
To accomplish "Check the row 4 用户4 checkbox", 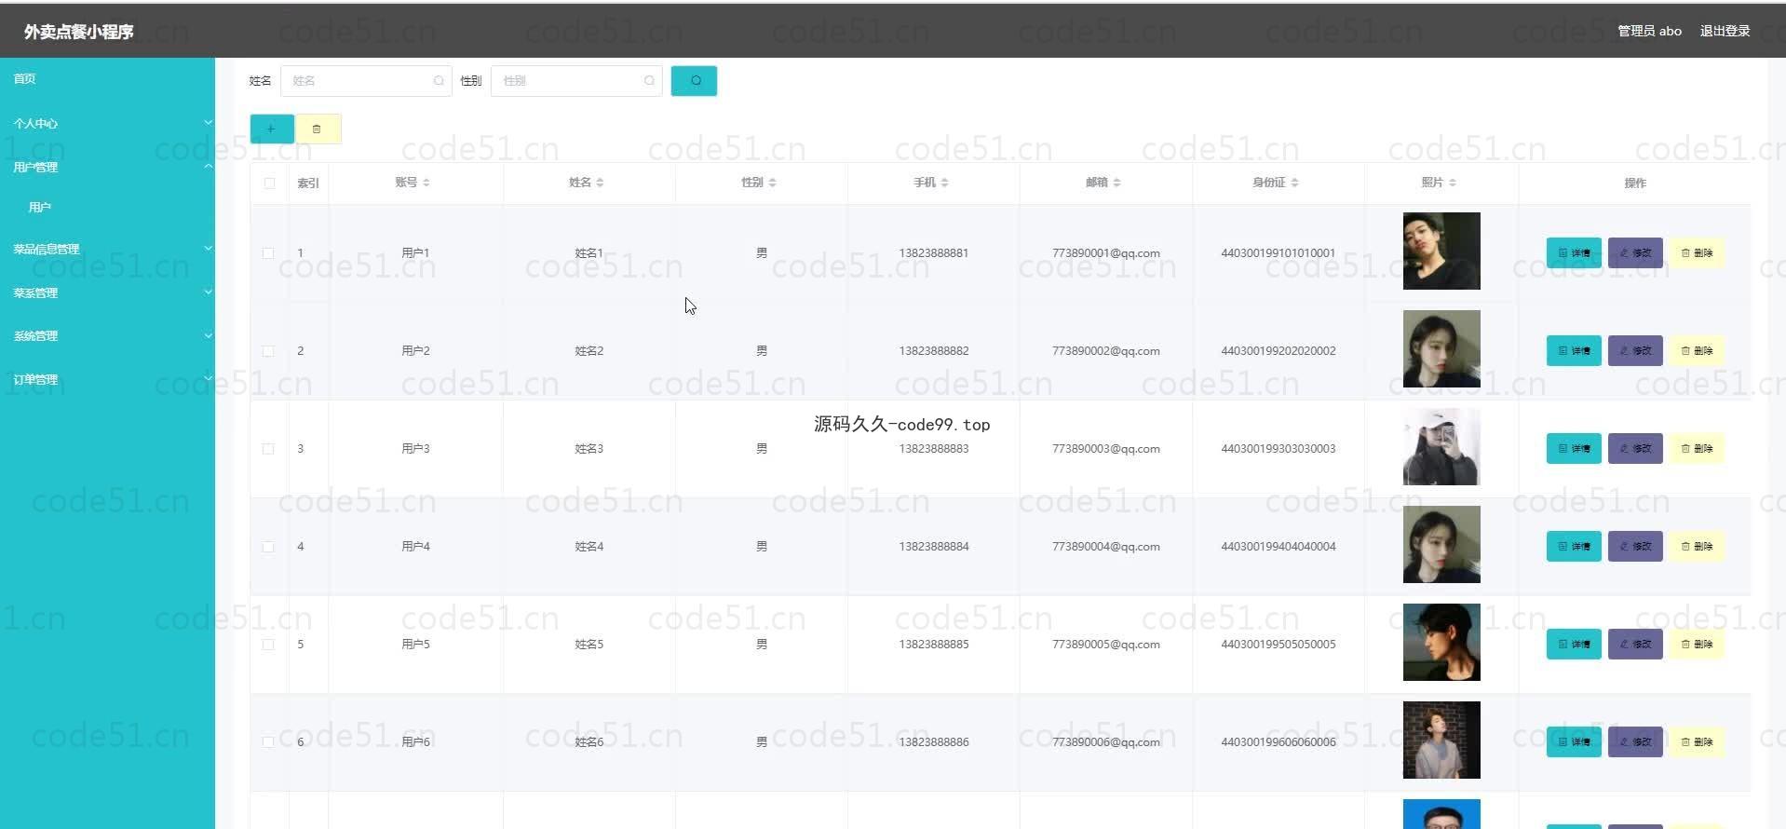I will [x=268, y=547].
